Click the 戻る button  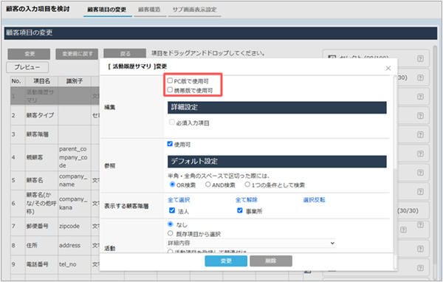point(125,54)
